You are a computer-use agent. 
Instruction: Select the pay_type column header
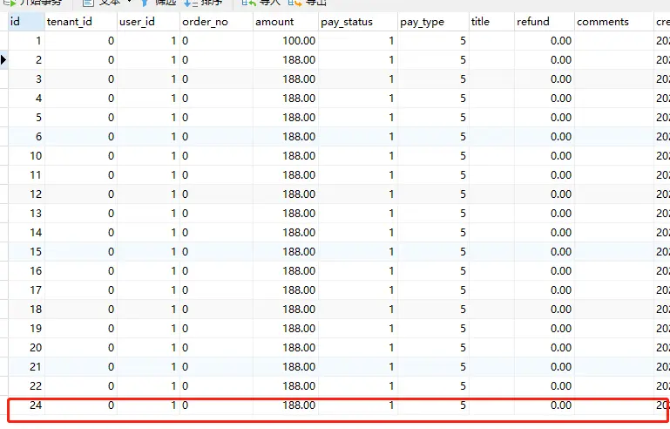(x=433, y=22)
